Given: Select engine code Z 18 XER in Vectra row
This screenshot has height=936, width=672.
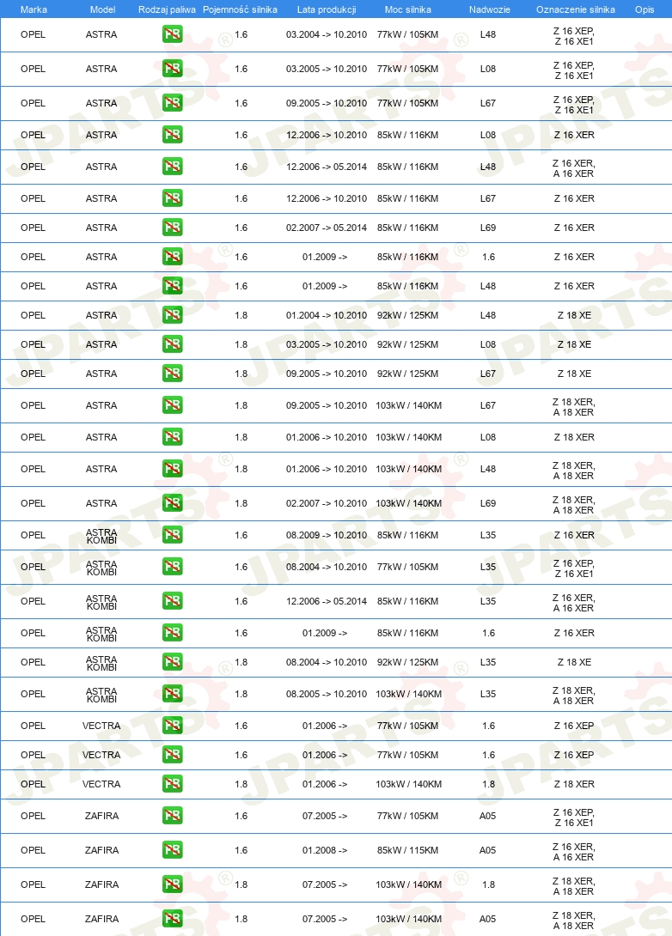Looking at the screenshot, I should [574, 784].
